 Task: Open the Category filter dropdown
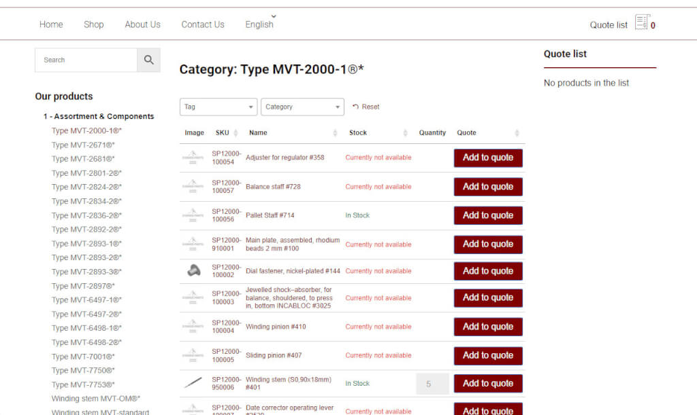coord(302,107)
